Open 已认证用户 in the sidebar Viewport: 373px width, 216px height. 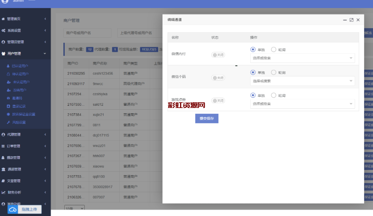pyautogui.click(x=20, y=66)
